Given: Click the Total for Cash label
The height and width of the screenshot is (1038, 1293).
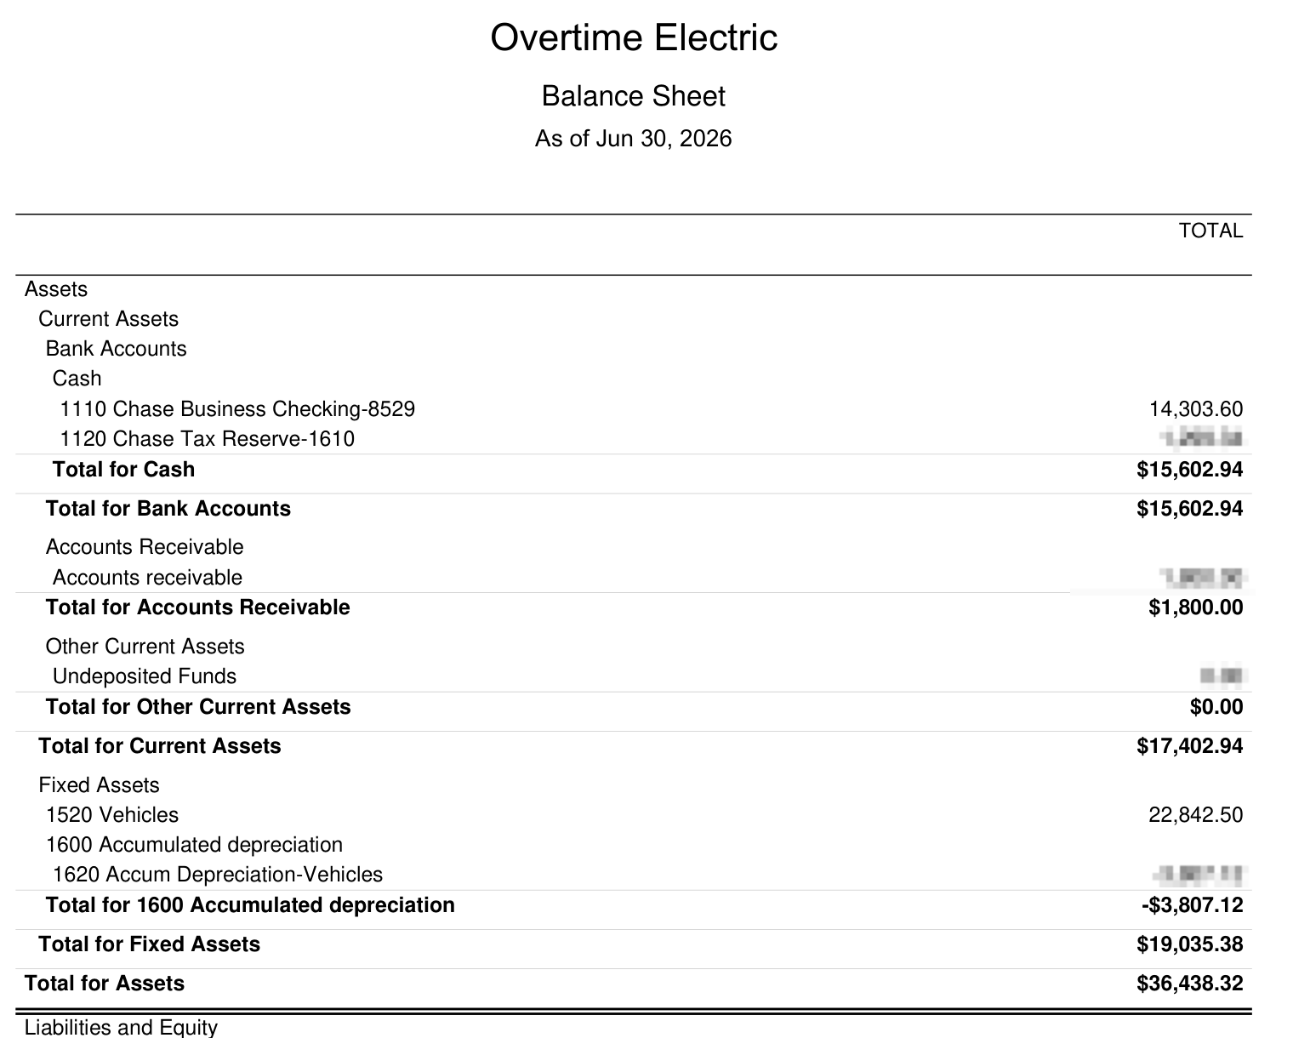Looking at the screenshot, I should (124, 470).
